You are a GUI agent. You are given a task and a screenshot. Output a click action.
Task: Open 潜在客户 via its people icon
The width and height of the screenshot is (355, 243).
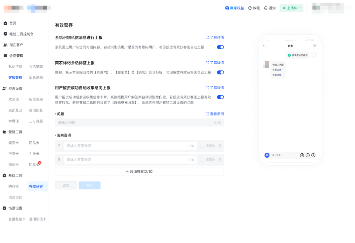[x=5, y=45]
